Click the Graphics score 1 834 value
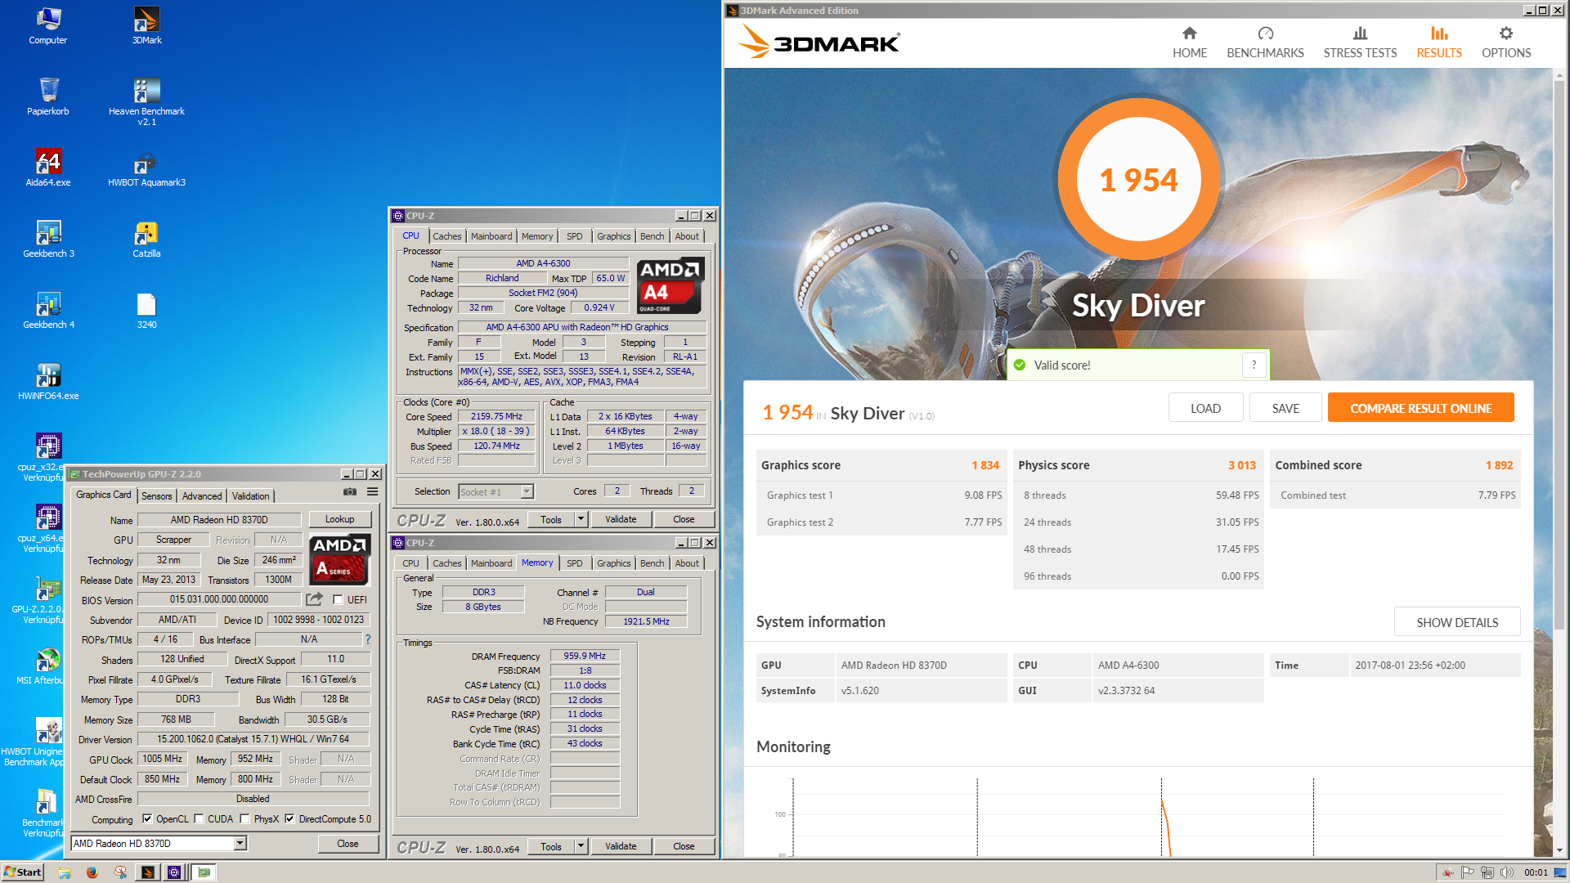 (985, 465)
